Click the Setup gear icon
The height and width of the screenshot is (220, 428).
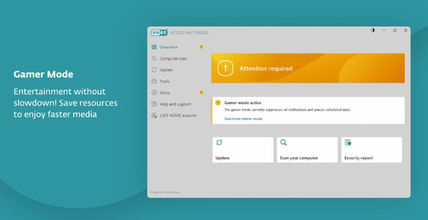(x=154, y=93)
